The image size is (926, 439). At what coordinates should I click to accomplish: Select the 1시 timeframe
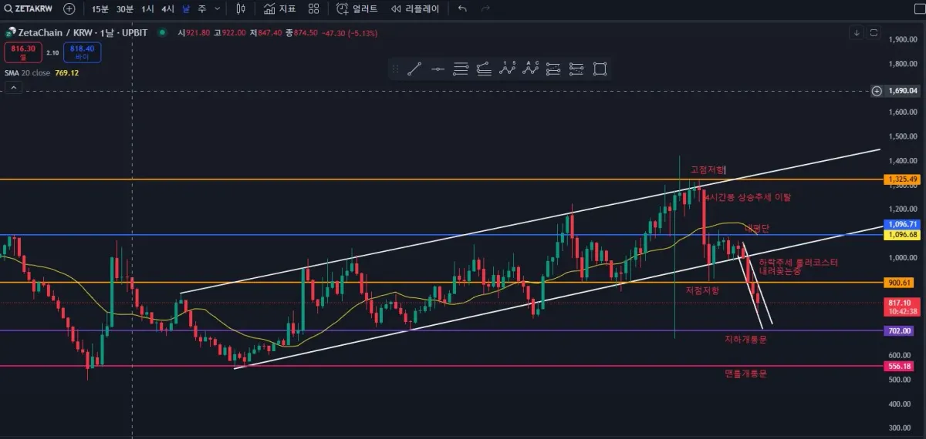[x=147, y=8]
